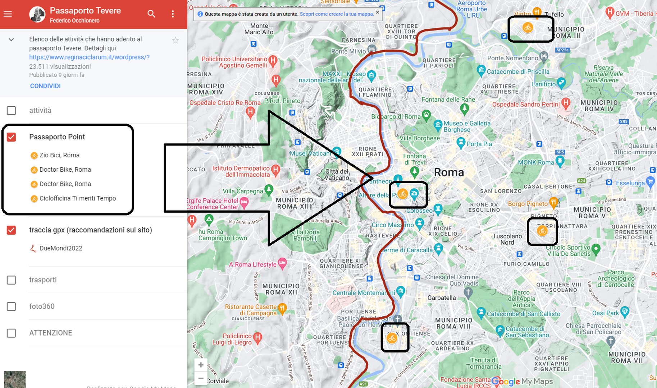This screenshot has height=388, width=657.
Task: Zoom out with the minus button
Action: tap(201, 378)
